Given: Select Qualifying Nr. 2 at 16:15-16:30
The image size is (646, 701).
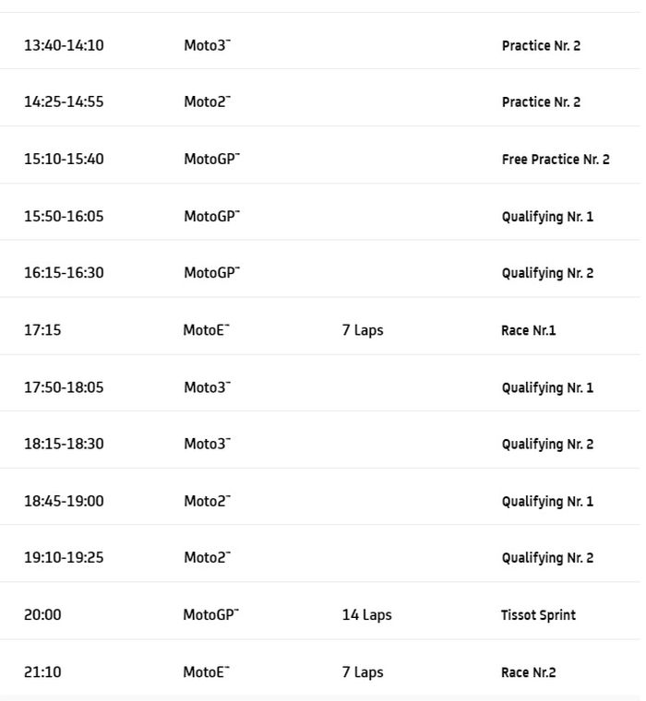Looking at the screenshot, I should tap(547, 273).
